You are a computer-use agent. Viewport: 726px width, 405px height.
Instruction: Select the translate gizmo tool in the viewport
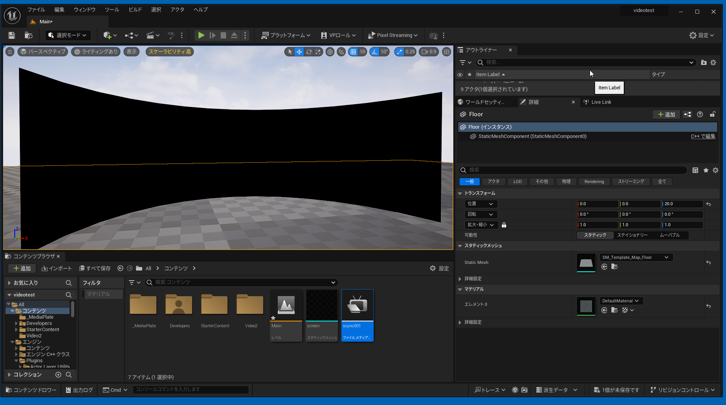pyautogui.click(x=299, y=52)
